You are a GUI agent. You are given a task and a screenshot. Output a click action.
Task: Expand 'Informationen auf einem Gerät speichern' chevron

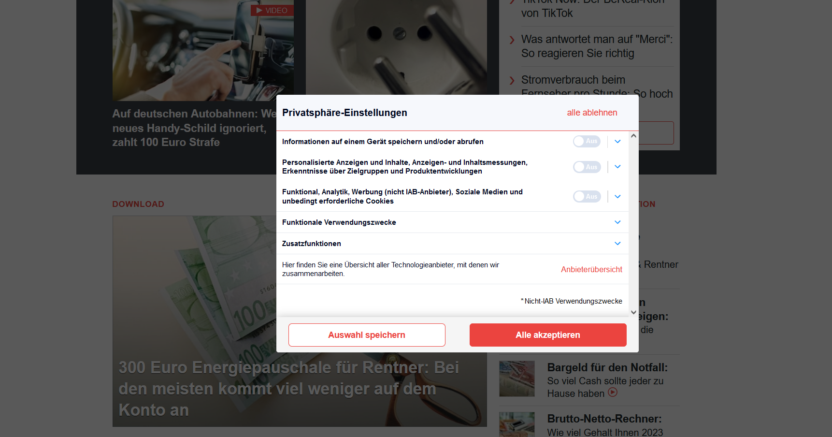pos(617,142)
